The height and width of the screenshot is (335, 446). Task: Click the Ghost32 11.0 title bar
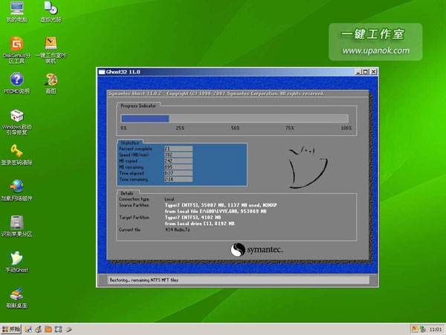pyautogui.click(x=223, y=71)
